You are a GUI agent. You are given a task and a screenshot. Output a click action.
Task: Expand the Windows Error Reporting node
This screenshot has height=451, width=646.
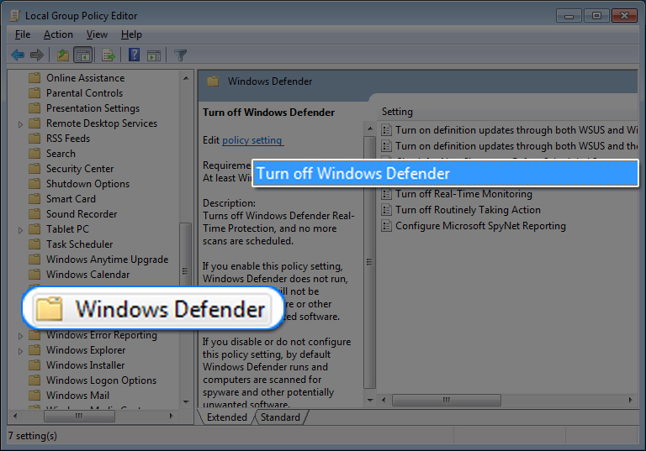(x=20, y=336)
